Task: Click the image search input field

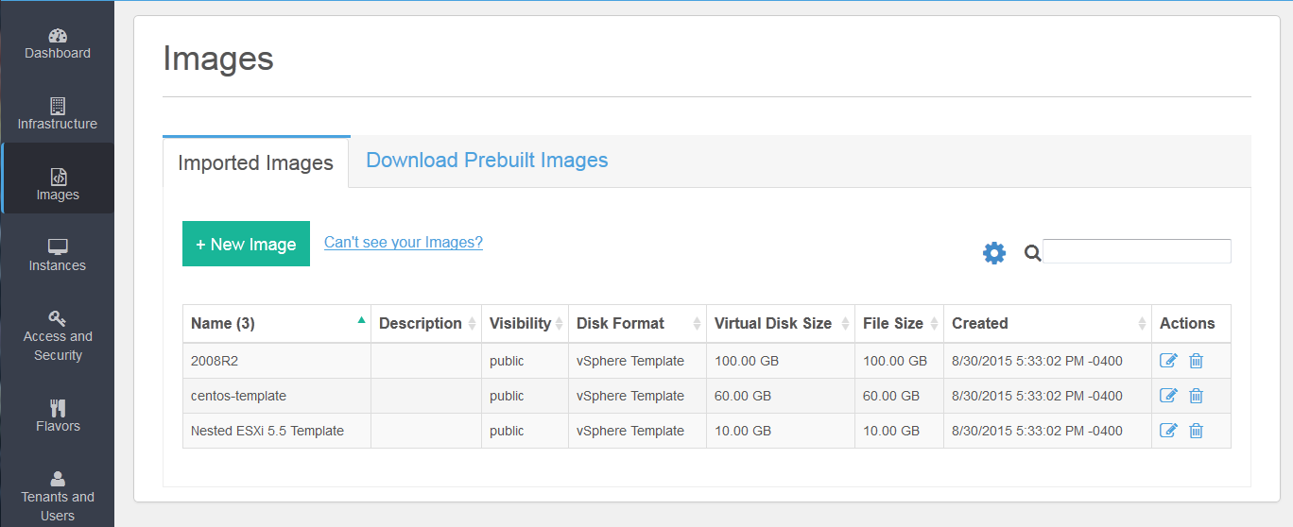Action: coord(1136,251)
